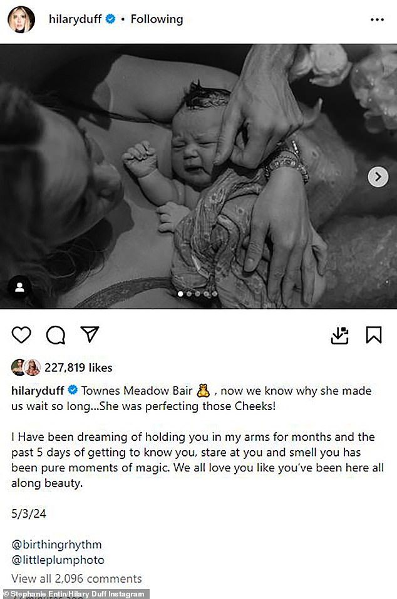Click the verified badge beside header username
Screen dimensions: 397x599
pyautogui.click(x=110, y=19)
